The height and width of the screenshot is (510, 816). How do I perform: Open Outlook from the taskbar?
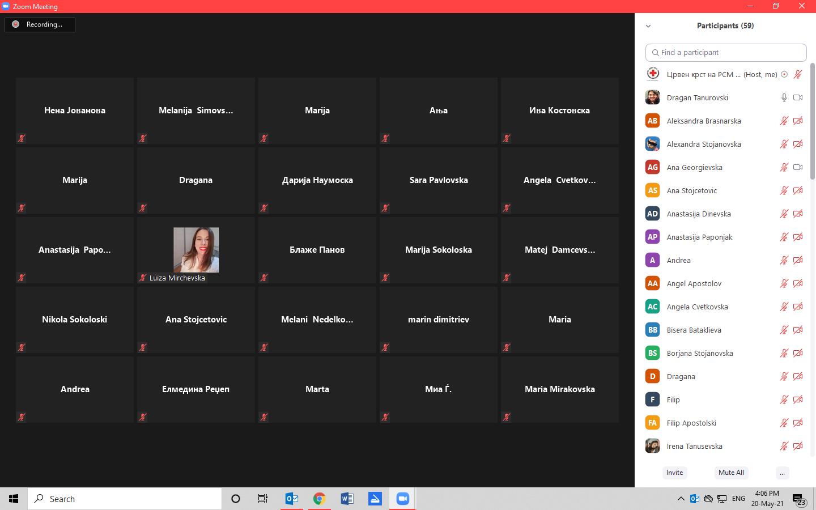[x=292, y=499]
